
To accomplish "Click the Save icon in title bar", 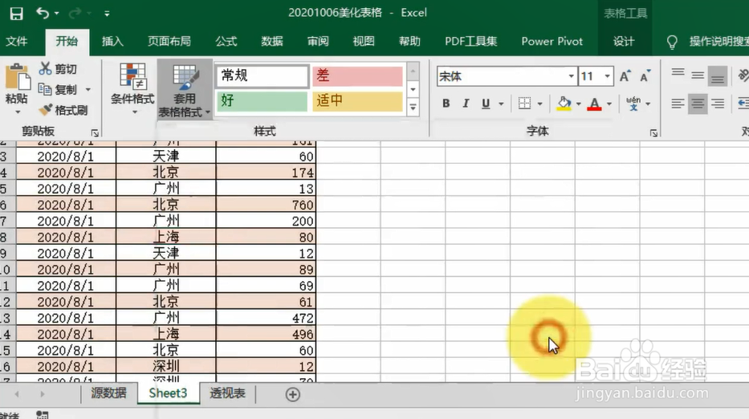I will [x=16, y=14].
